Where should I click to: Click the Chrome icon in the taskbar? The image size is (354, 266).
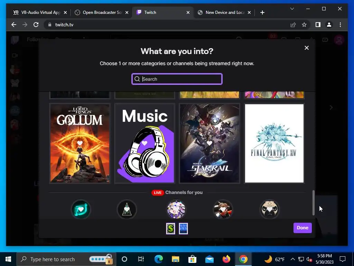pos(243,259)
